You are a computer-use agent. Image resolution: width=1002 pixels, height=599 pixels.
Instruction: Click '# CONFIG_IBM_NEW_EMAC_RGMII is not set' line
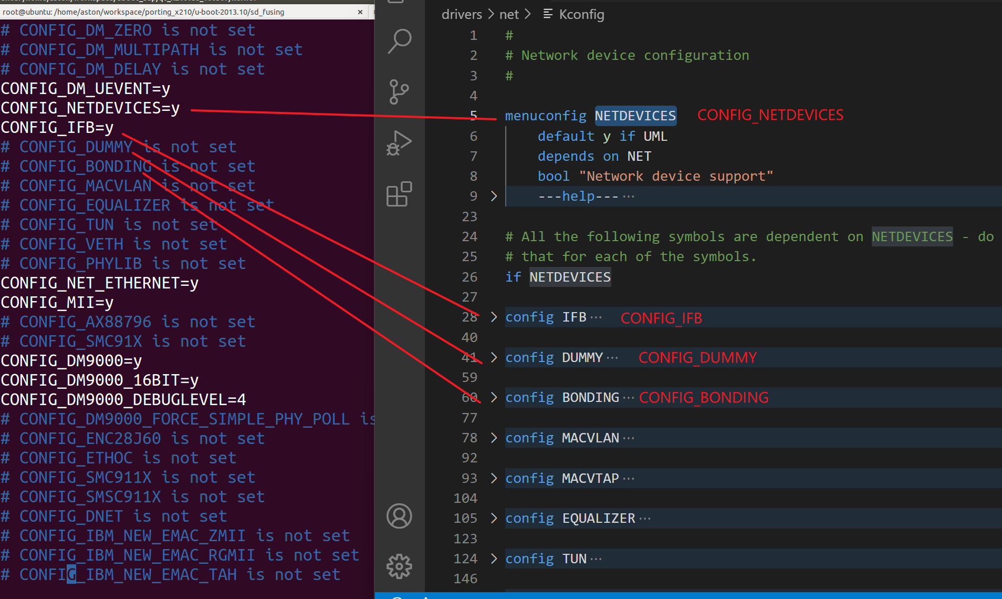pyautogui.click(x=180, y=555)
